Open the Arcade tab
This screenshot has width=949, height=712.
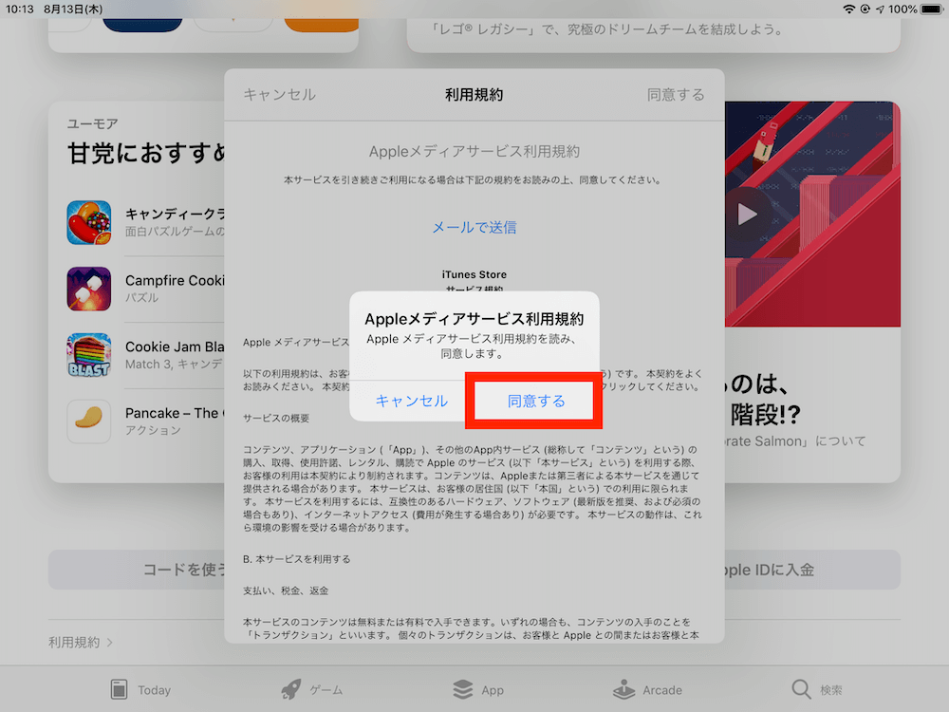(647, 689)
